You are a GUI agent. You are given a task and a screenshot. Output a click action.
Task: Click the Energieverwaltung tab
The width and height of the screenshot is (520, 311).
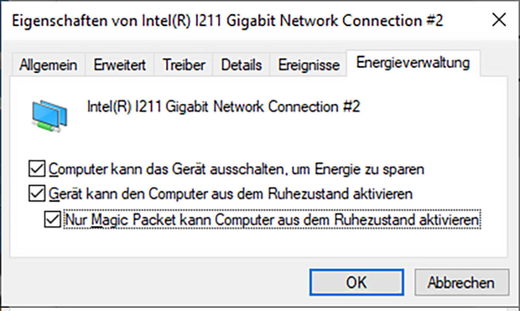(413, 63)
